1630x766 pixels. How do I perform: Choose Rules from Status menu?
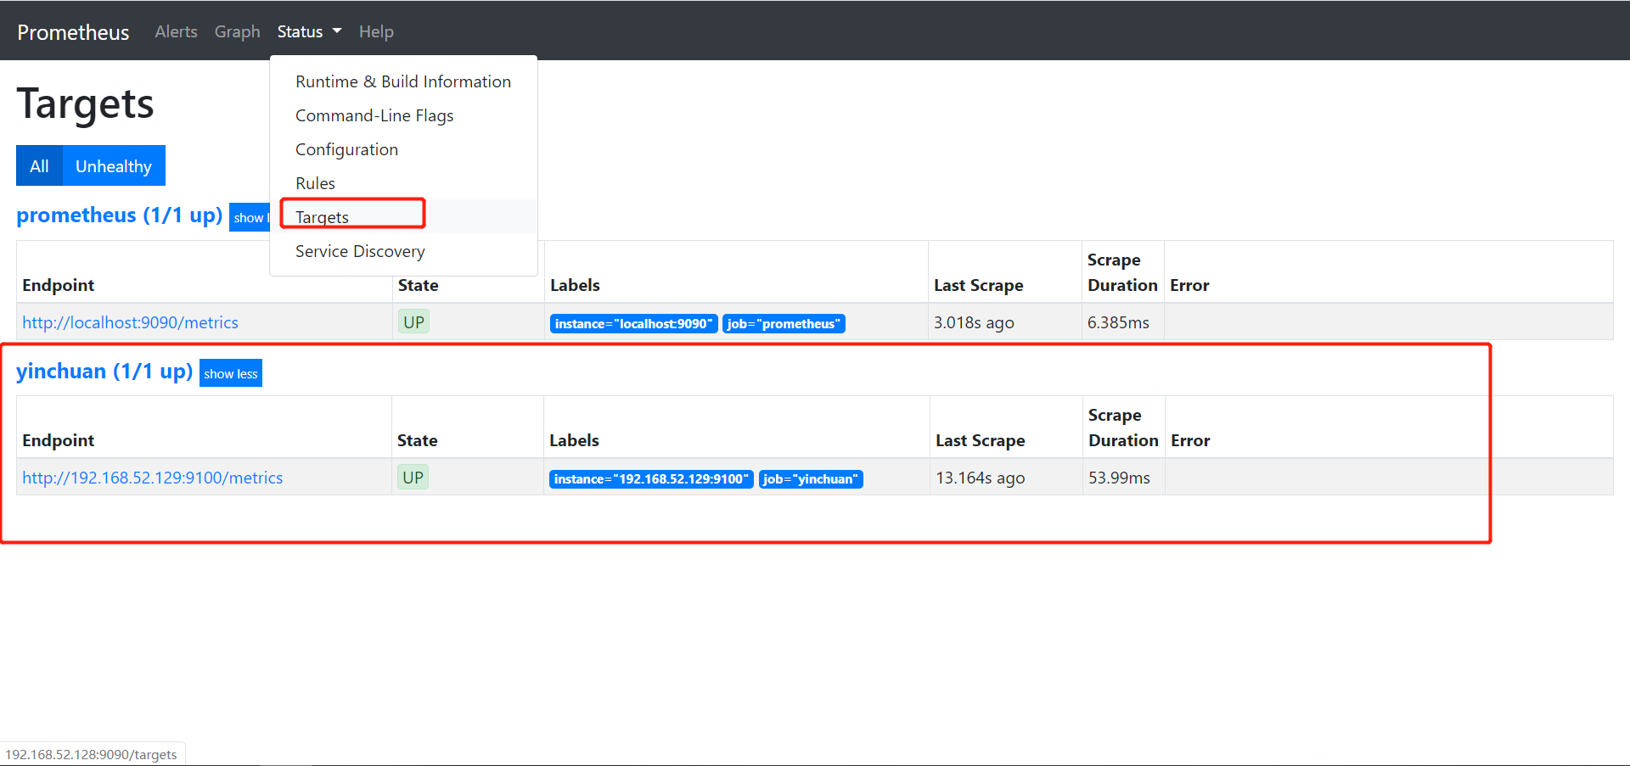coord(403,183)
